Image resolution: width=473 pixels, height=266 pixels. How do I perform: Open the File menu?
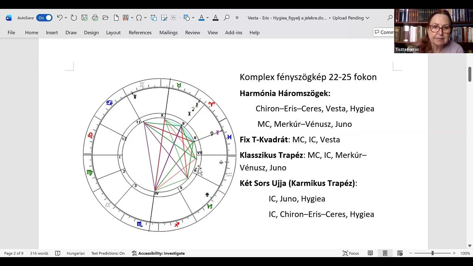tap(11, 33)
